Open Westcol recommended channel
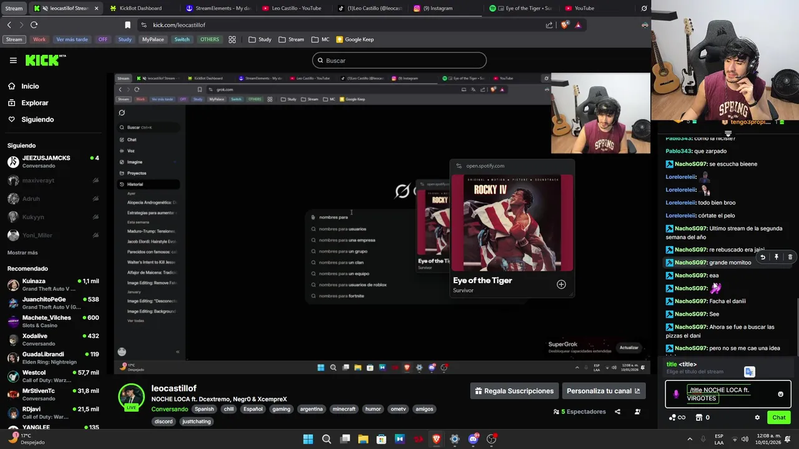 [x=53, y=376]
